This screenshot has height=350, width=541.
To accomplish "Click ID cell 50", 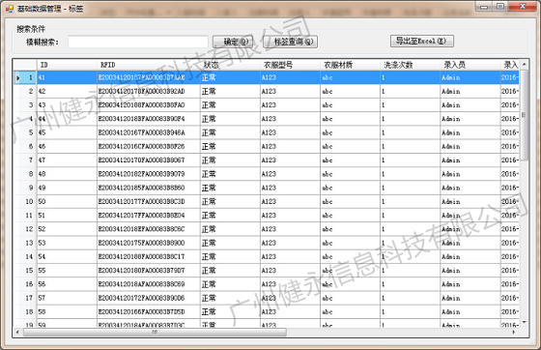I will pyautogui.click(x=67, y=201).
